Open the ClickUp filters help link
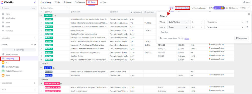 coord(187,38)
